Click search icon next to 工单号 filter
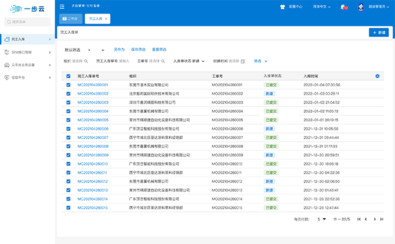This screenshot has height=244, width=395. 163,61
